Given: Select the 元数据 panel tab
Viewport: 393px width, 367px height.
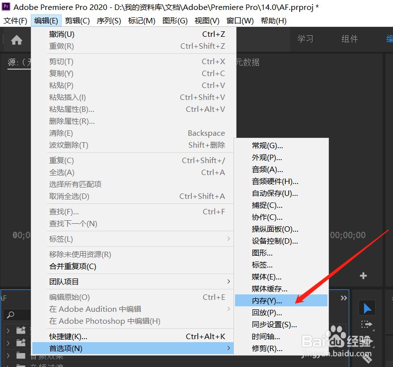Looking at the screenshot, I should (248, 62).
